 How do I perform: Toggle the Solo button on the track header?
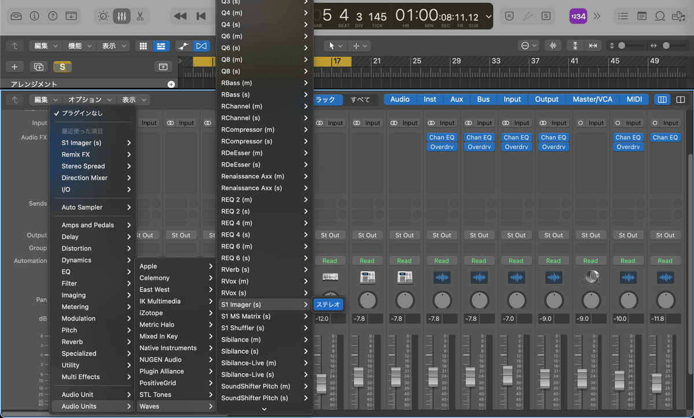click(x=62, y=66)
